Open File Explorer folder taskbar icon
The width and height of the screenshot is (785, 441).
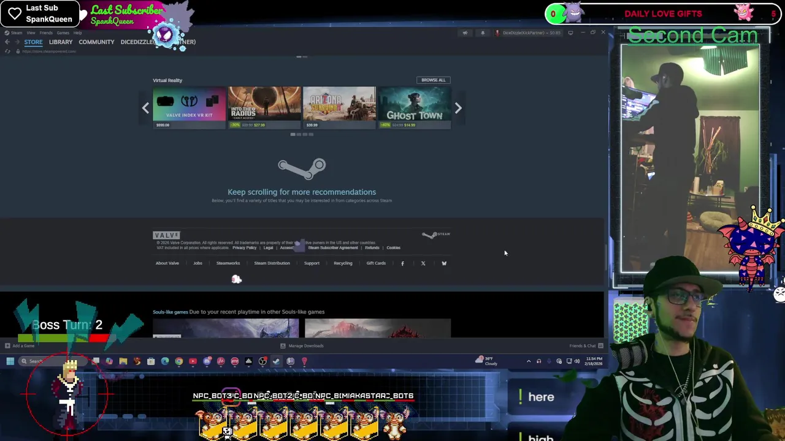pos(123,361)
